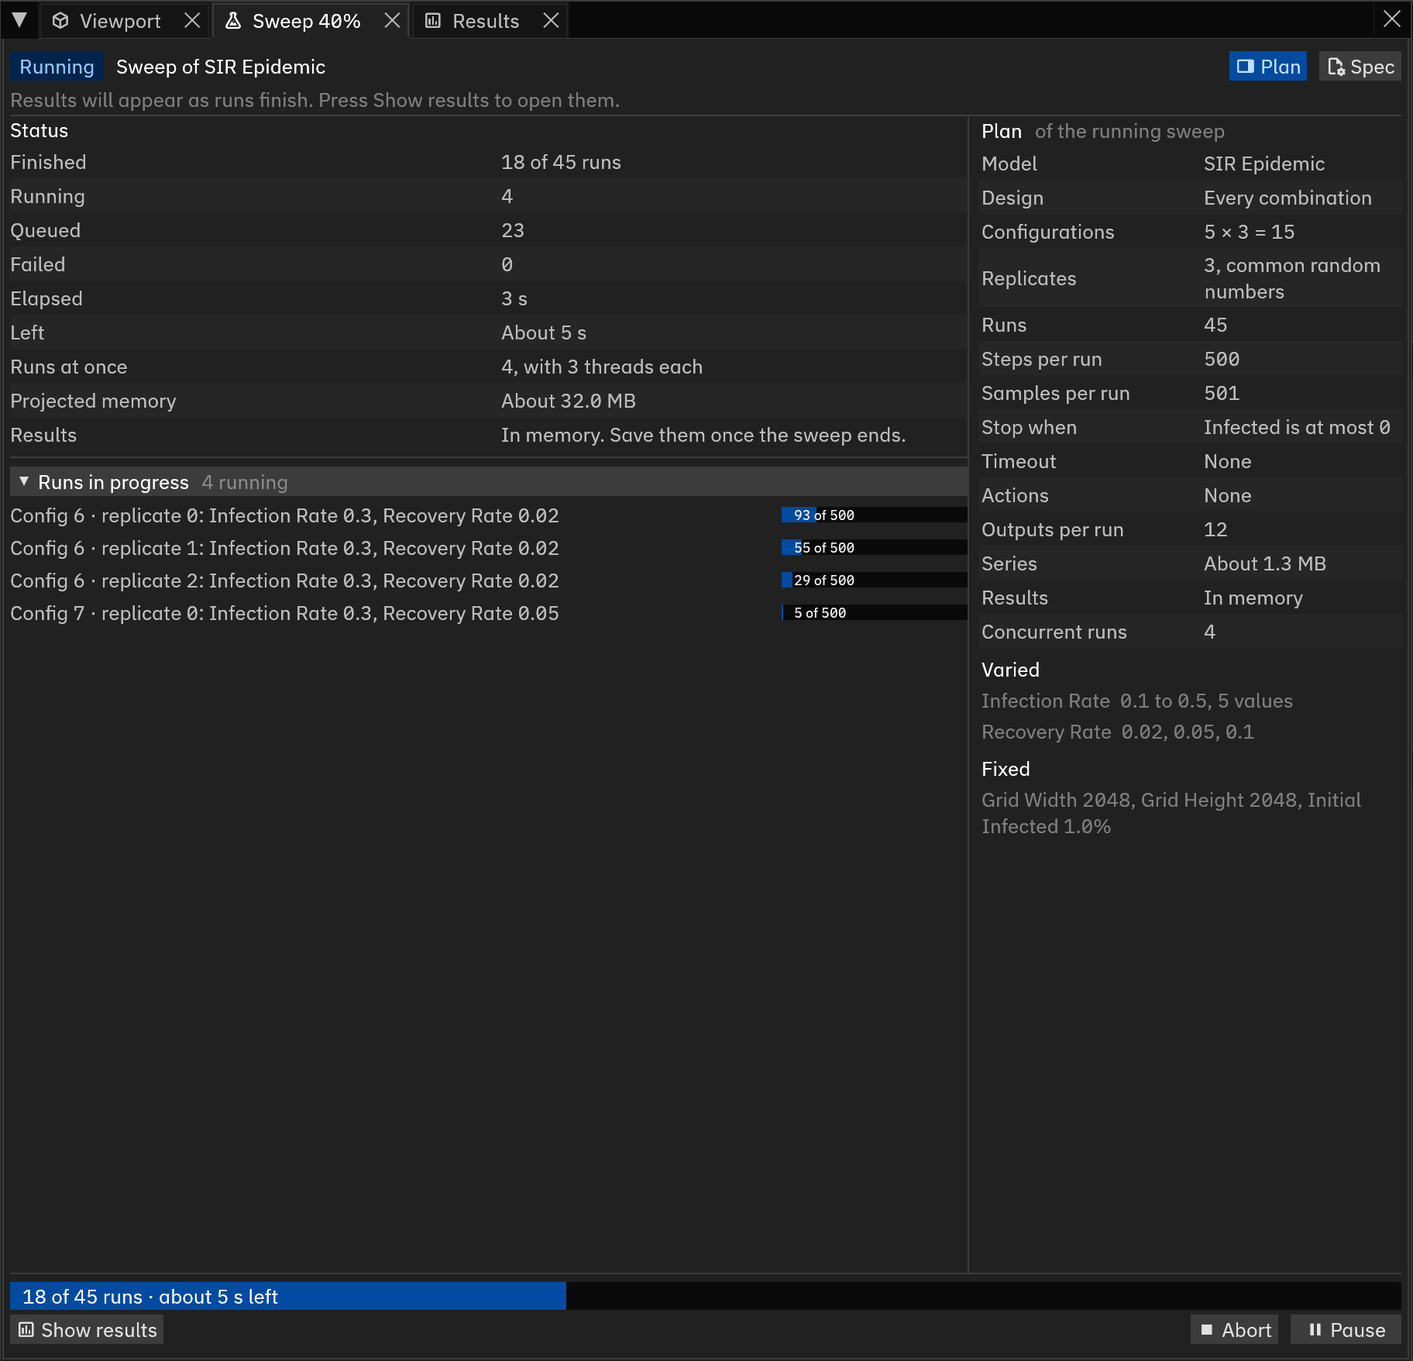Open the tab list dropdown arrow
This screenshot has width=1413, height=1361.
coord(19,20)
